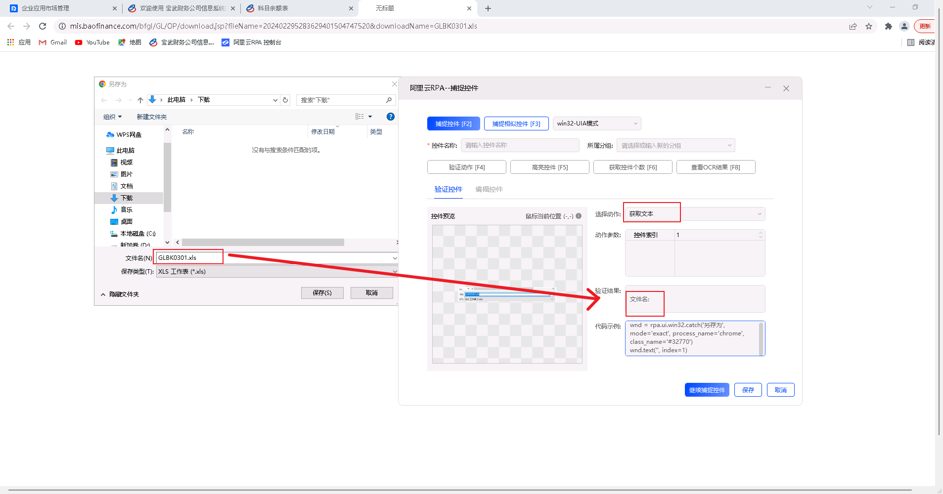Open the reading list icon
This screenshot has width=943, height=494.
click(x=911, y=42)
